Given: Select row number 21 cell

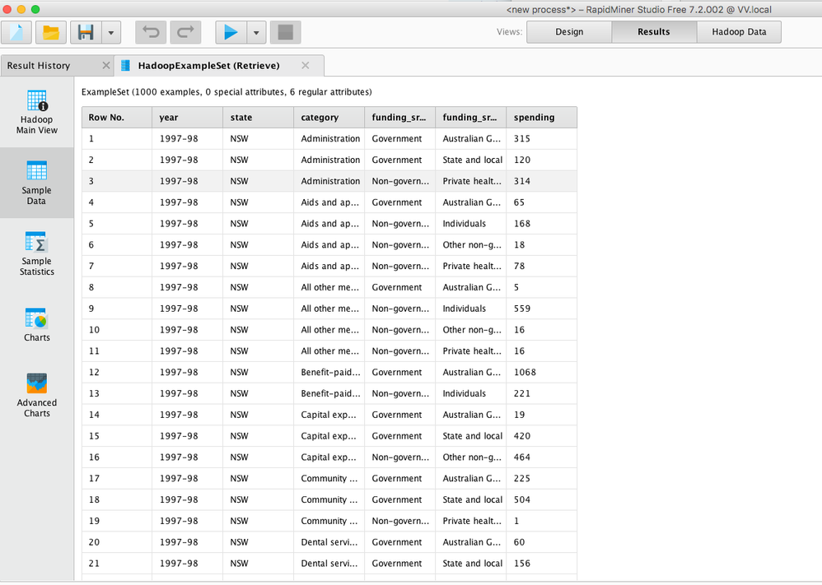Looking at the screenshot, I should click(x=117, y=564).
